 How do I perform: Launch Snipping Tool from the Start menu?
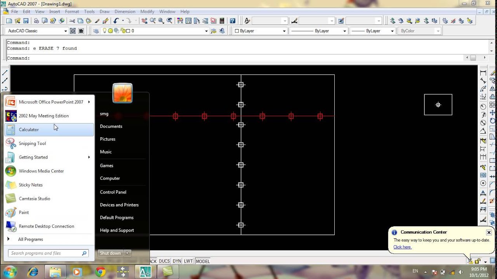(x=49, y=143)
